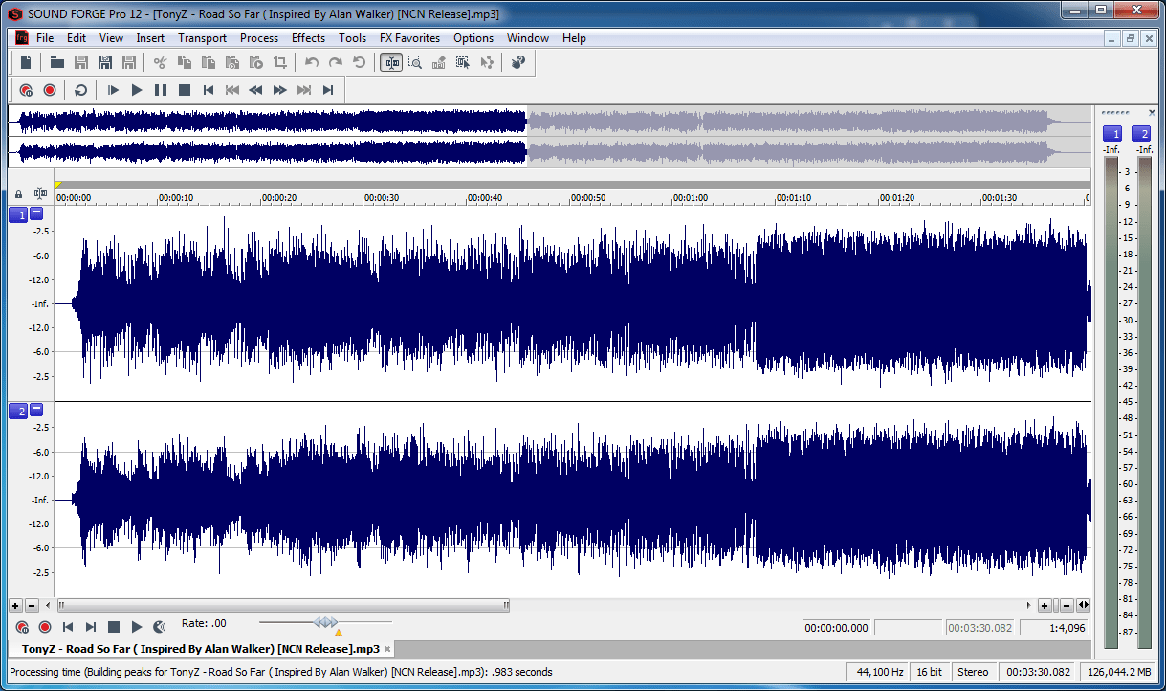Image resolution: width=1166 pixels, height=691 pixels.
Task: Toggle Loop Playback in the transport bar
Action: point(81,90)
